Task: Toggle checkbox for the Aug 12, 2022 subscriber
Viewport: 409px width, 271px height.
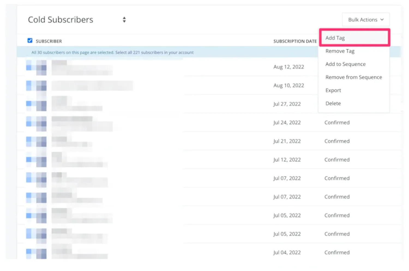Action: 29,67
